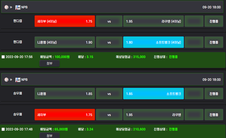Click the 진행중 status of the 세이부 handicap row
The width and height of the screenshot is (226, 138).
click(x=214, y=21)
